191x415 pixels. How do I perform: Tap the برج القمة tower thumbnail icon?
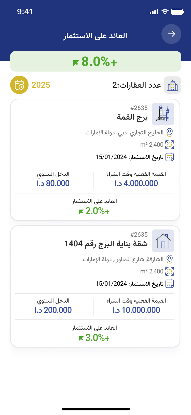[x=163, y=114]
